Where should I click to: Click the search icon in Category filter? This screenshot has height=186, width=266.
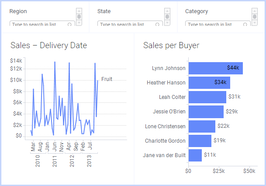click(x=246, y=25)
